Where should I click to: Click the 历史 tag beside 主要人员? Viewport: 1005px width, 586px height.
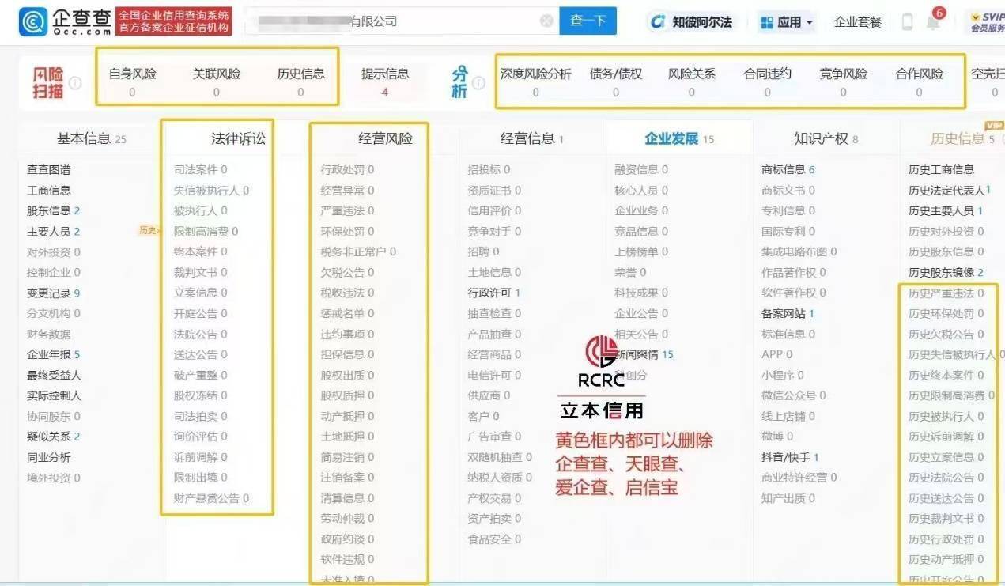149,231
